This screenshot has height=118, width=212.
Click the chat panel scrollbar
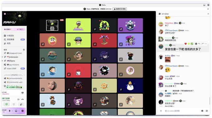(210, 101)
